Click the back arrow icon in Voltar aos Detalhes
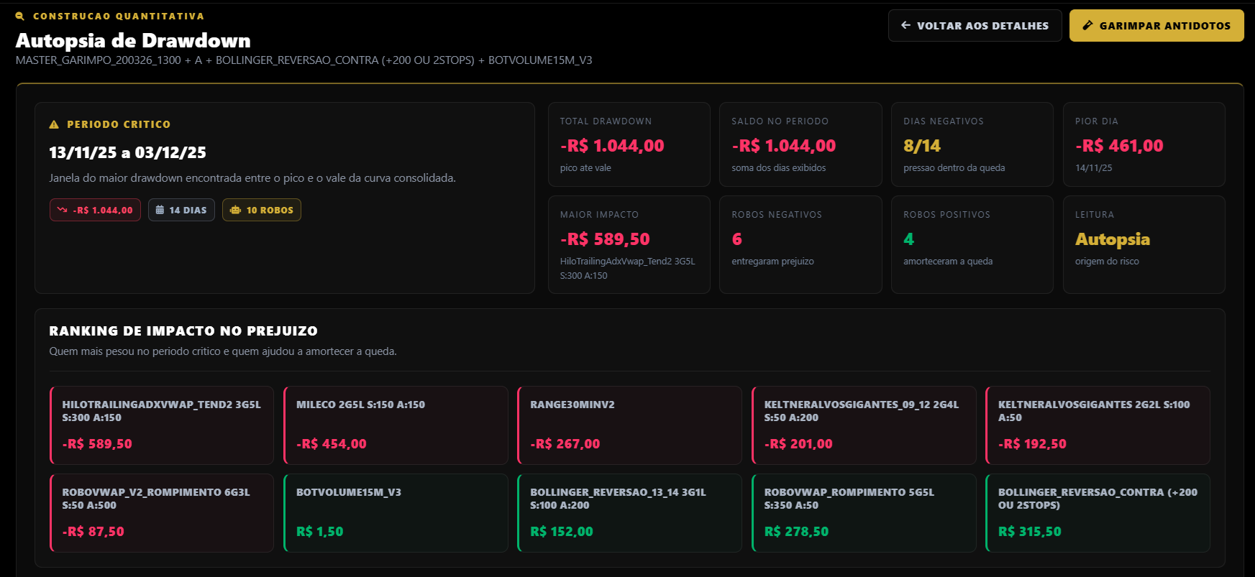 click(x=906, y=25)
